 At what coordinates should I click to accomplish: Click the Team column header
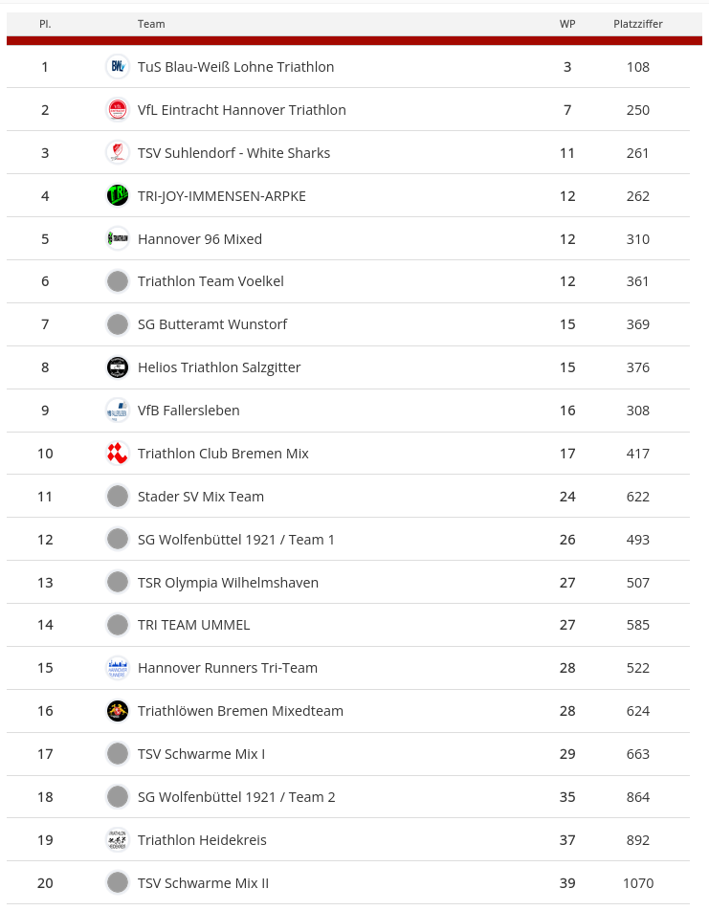tap(151, 24)
